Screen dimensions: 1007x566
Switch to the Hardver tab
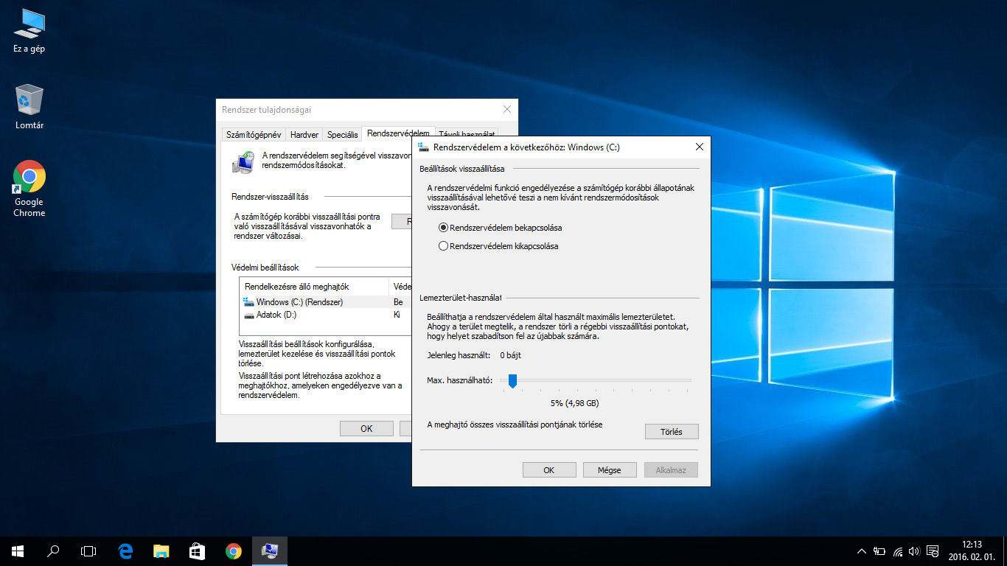[x=304, y=135]
